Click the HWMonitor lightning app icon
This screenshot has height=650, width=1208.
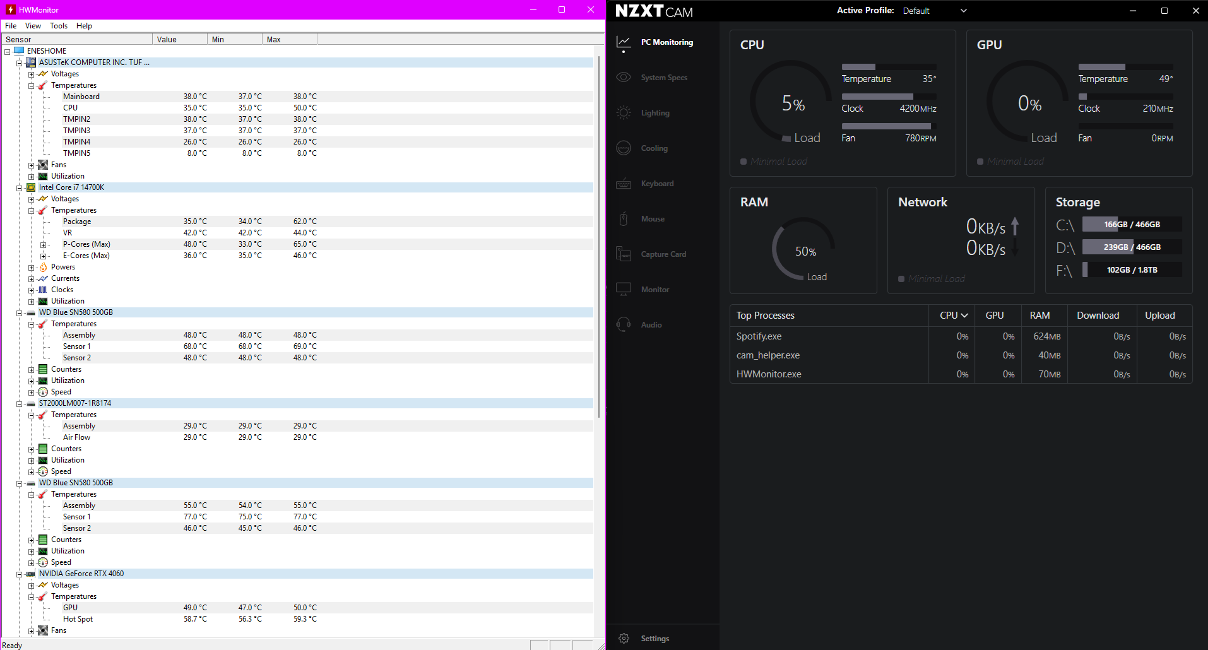click(x=10, y=9)
